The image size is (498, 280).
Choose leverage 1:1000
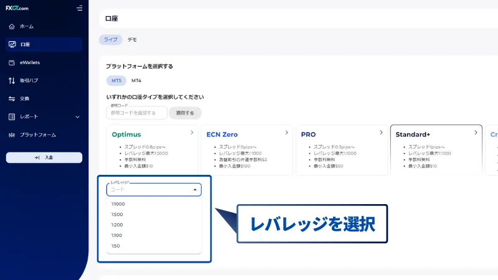click(154, 204)
